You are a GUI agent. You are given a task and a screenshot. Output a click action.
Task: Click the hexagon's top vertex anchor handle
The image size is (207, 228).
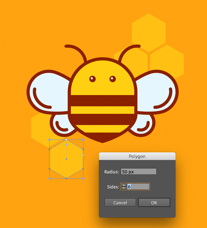(x=66, y=140)
